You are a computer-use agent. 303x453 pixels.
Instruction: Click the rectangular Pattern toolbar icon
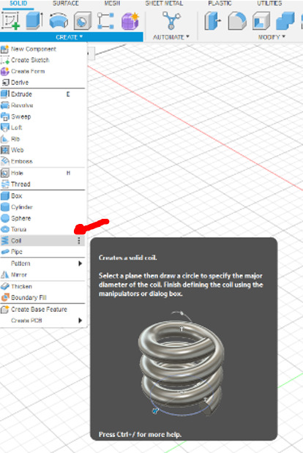coord(105,20)
